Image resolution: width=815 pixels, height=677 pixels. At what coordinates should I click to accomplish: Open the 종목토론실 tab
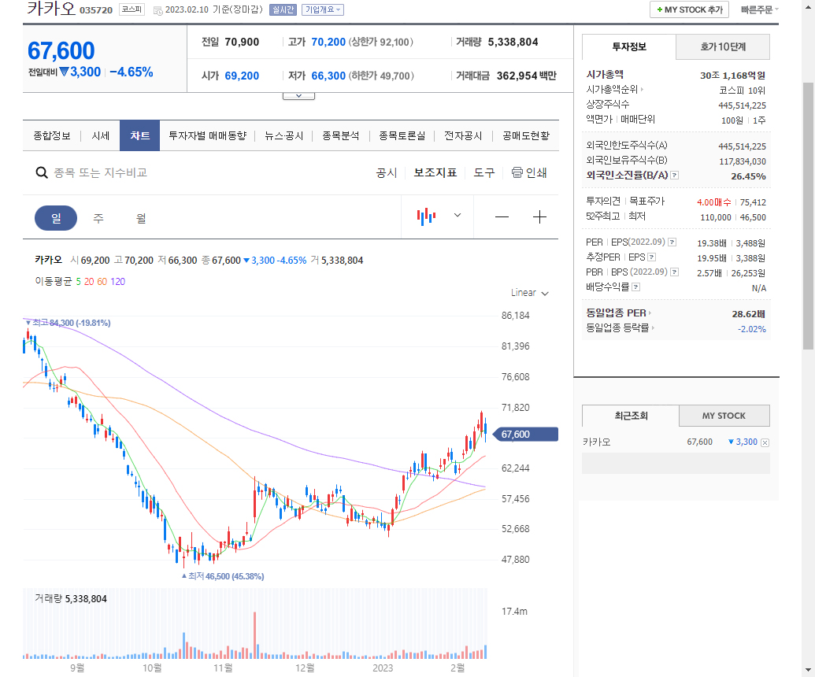pyautogui.click(x=402, y=135)
